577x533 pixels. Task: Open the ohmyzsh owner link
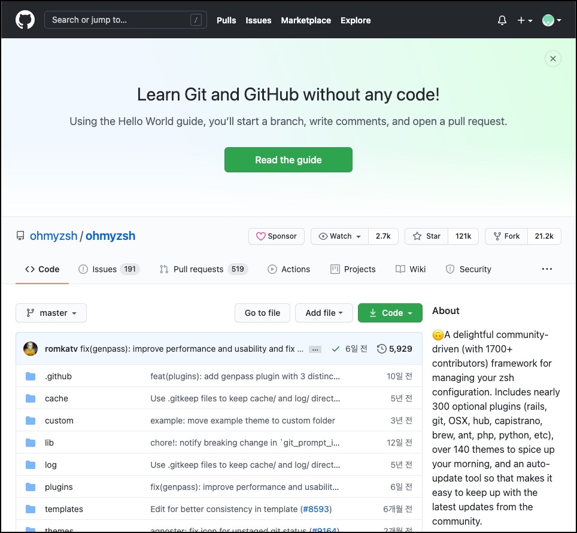point(53,236)
